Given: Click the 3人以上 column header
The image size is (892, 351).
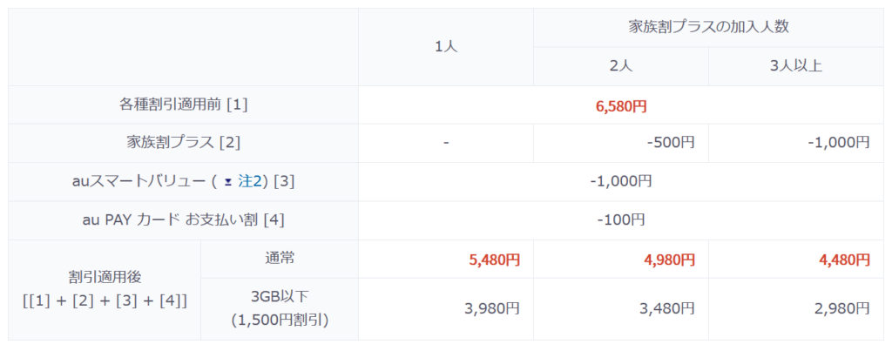Looking at the screenshot, I should tap(795, 65).
